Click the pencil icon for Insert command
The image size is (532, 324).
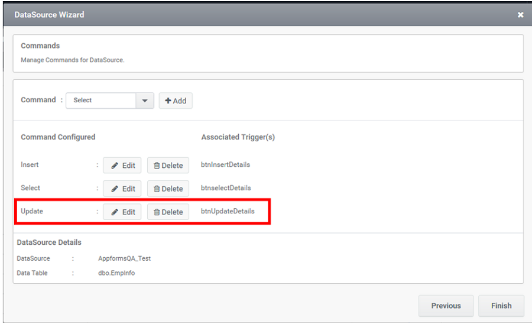(x=115, y=166)
